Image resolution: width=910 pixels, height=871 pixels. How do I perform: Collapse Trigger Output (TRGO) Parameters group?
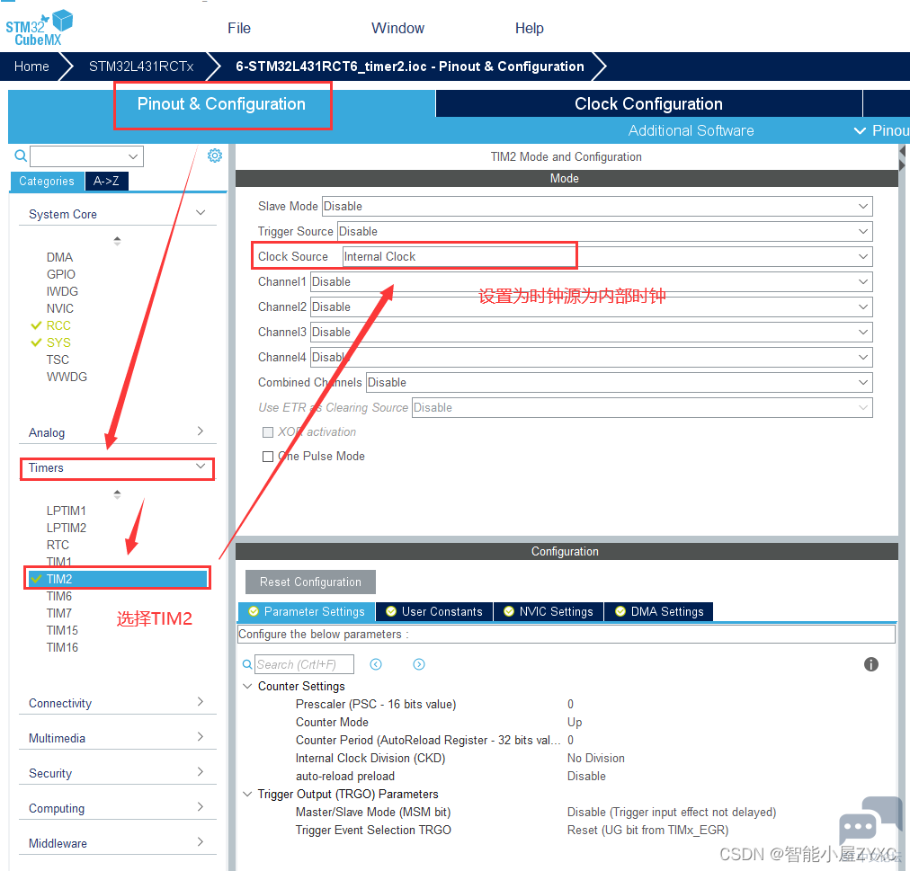coord(247,794)
